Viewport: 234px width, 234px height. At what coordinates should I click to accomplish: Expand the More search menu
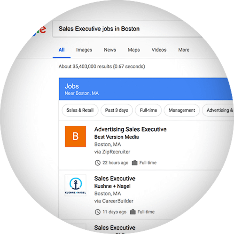(x=184, y=50)
